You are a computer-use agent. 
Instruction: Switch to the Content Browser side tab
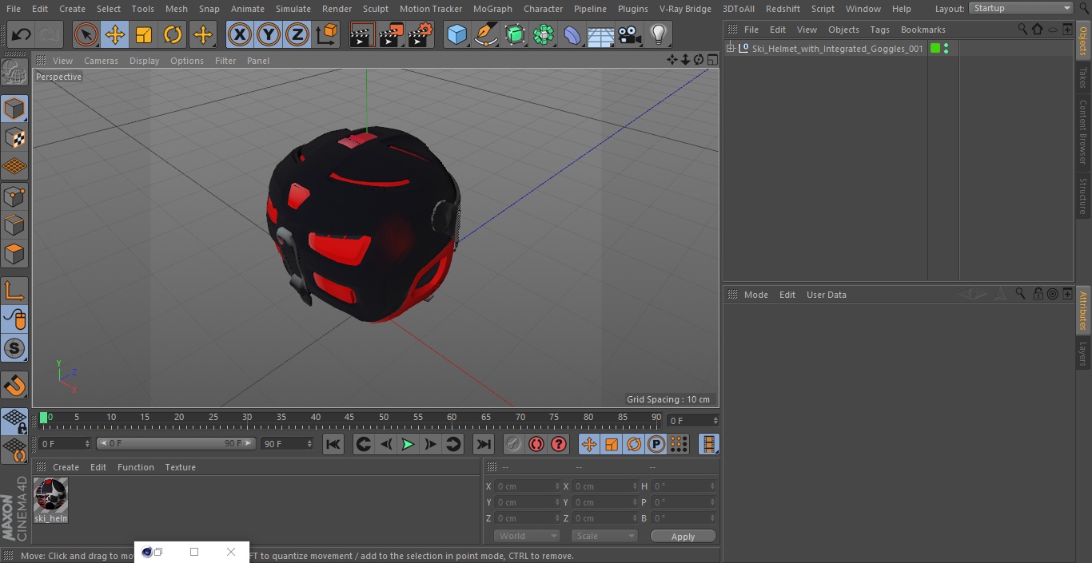click(1083, 132)
